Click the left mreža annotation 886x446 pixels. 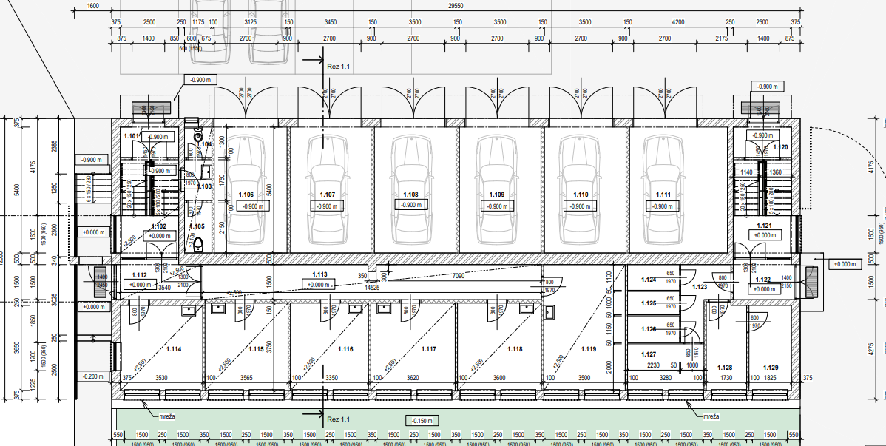point(166,416)
